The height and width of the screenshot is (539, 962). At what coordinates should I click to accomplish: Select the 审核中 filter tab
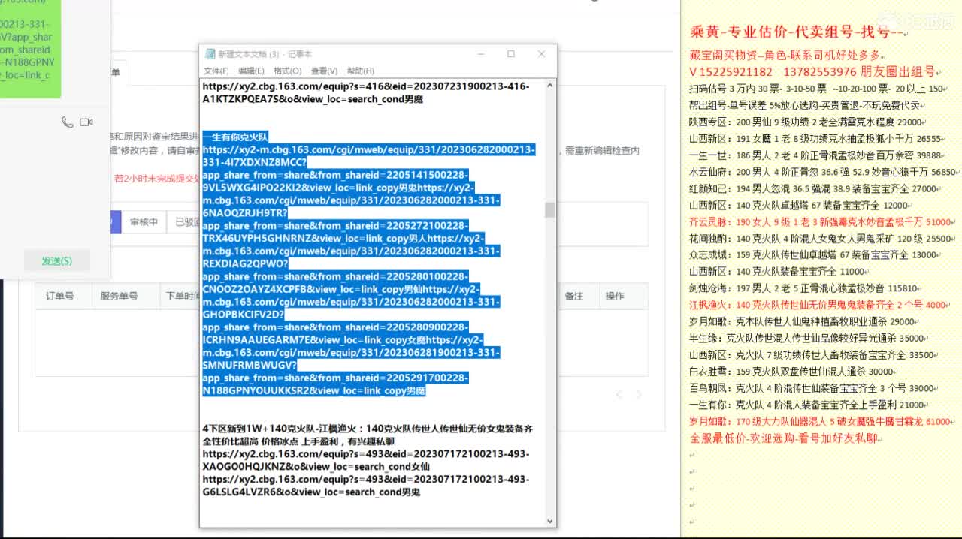tap(144, 221)
